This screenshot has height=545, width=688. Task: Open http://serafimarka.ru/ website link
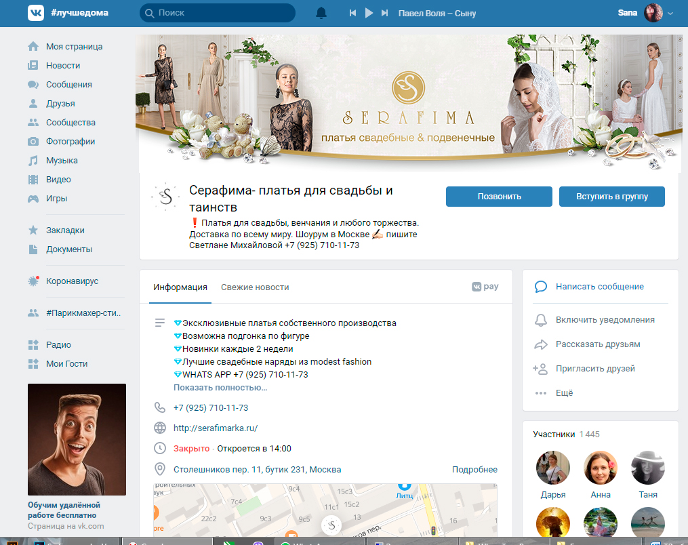click(x=216, y=428)
